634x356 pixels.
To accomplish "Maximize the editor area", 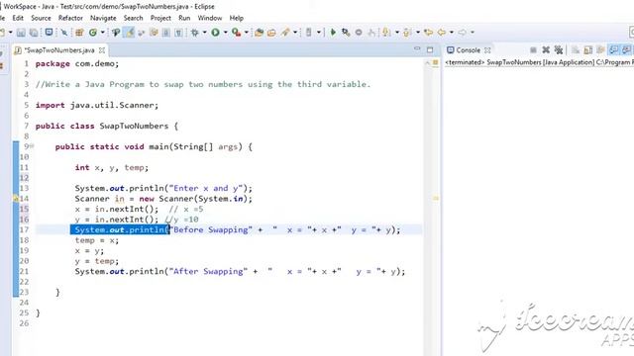I will pyautogui.click(x=430, y=49).
